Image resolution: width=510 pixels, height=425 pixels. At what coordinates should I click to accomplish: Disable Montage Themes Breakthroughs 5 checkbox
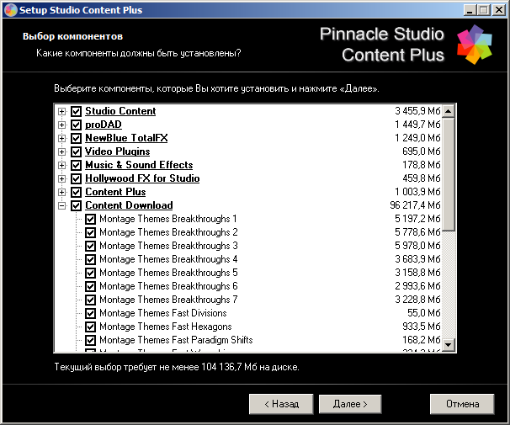[x=90, y=274]
